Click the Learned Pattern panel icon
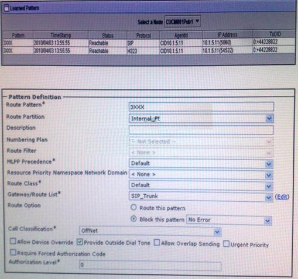Viewport: 298px width, 279px height. click(x=6, y=8)
